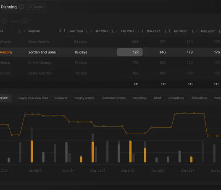Viewport: 221px width, 196px height.
Task: Click the Supplier column header
Action: pyautogui.click(x=34, y=31)
